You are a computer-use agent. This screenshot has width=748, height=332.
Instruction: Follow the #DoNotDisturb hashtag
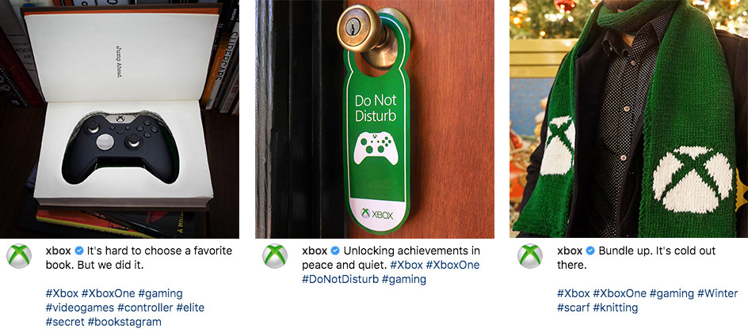pos(340,279)
